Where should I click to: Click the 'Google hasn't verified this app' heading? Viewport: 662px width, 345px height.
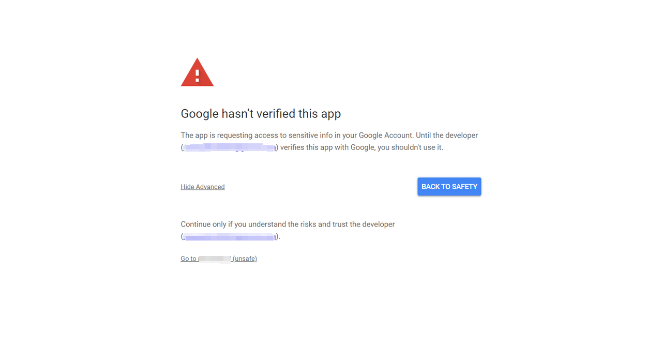point(261,114)
